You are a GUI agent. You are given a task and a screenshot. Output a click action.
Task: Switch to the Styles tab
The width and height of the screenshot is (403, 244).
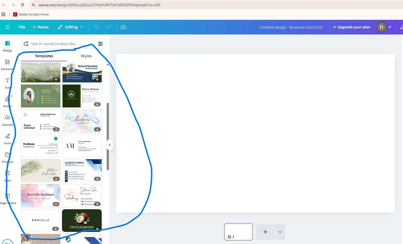[86, 56]
